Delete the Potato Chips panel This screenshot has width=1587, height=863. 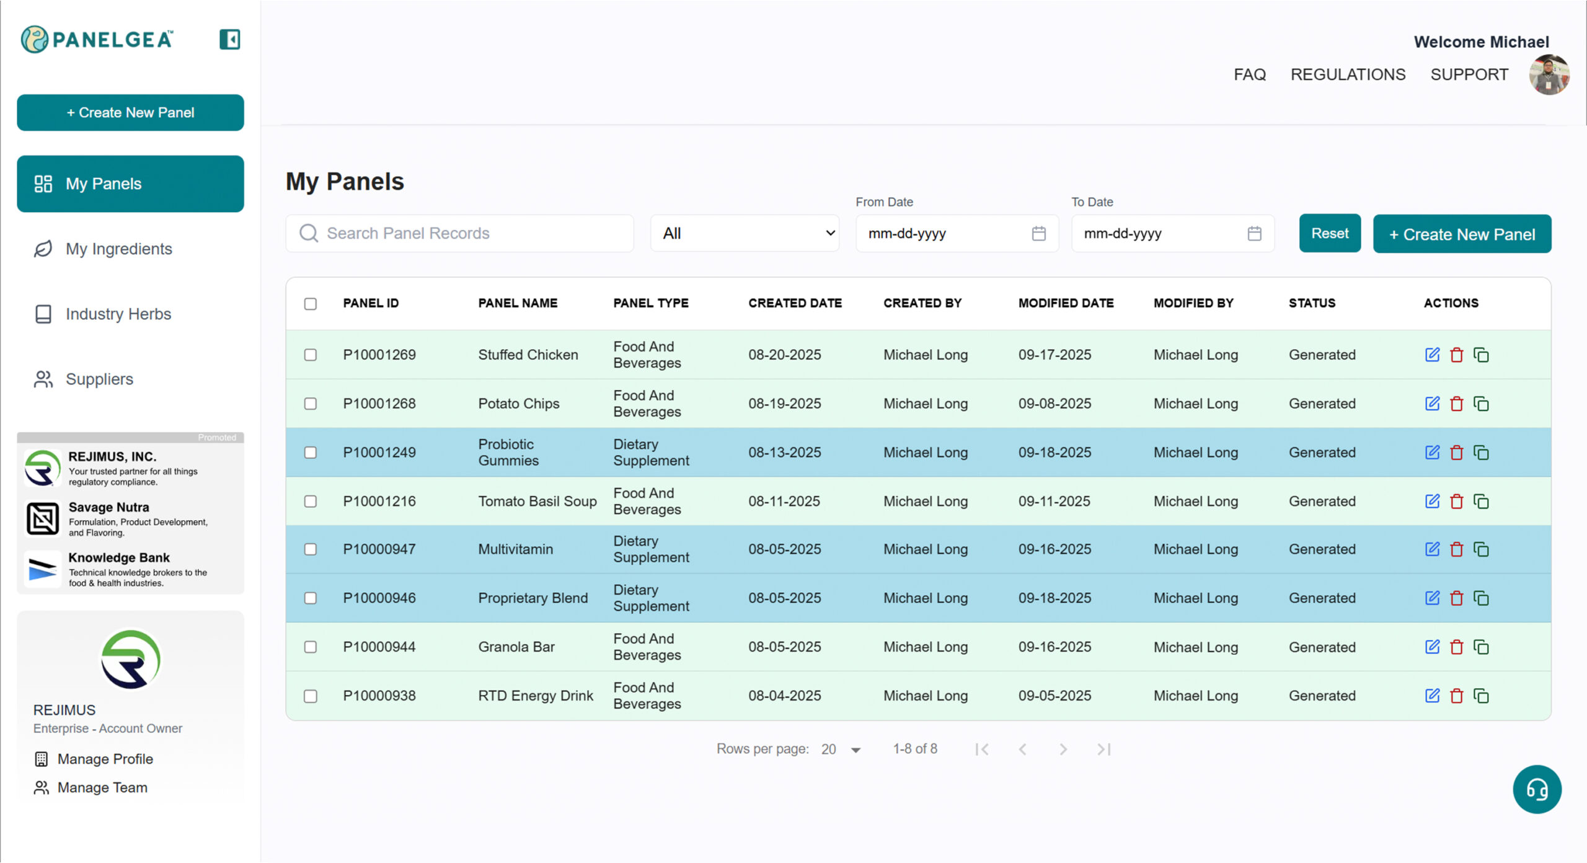pos(1456,404)
